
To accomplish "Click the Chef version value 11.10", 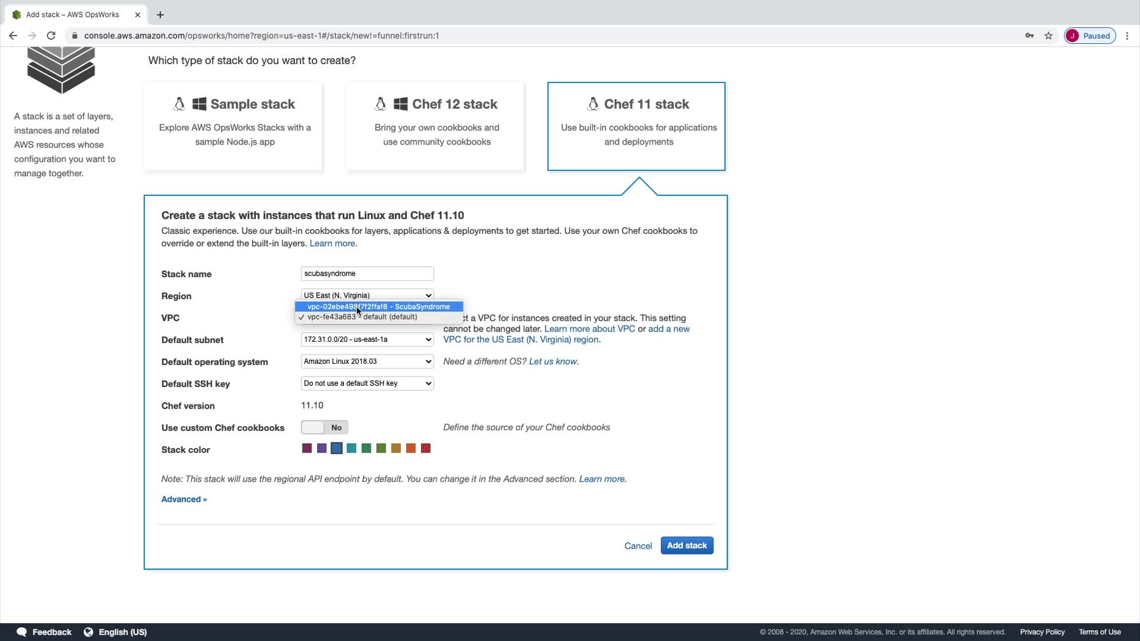I will coord(312,405).
